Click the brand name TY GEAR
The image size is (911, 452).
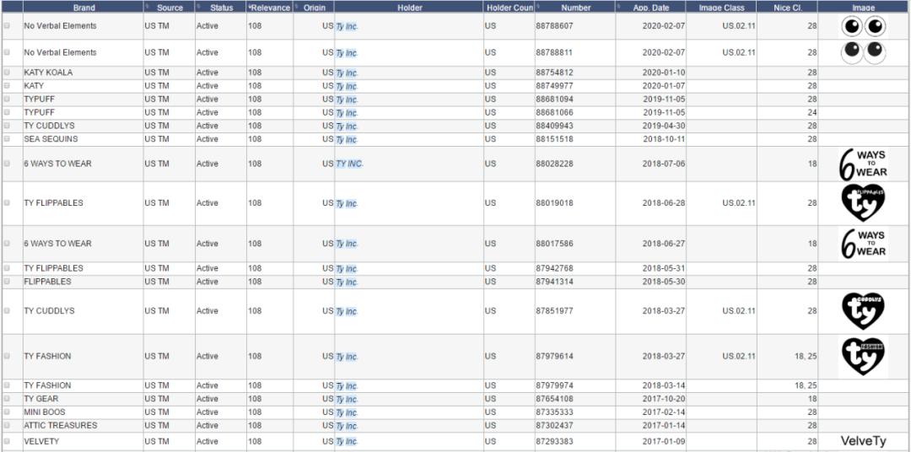pos(41,399)
